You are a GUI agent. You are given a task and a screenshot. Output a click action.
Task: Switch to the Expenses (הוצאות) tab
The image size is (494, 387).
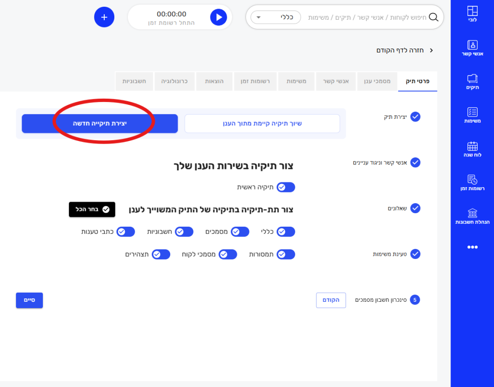[x=214, y=81]
